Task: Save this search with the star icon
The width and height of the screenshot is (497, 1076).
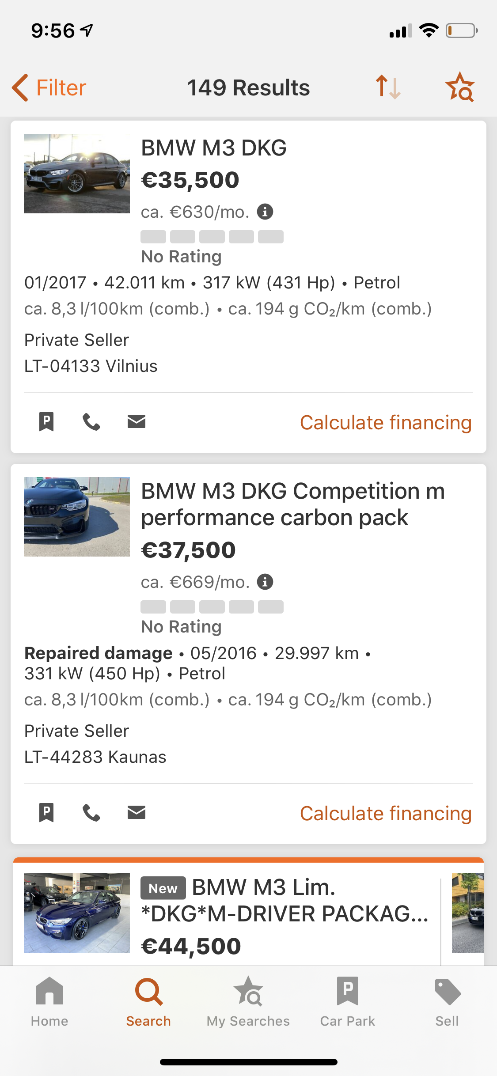Action: pyautogui.click(x=460, y=87)
